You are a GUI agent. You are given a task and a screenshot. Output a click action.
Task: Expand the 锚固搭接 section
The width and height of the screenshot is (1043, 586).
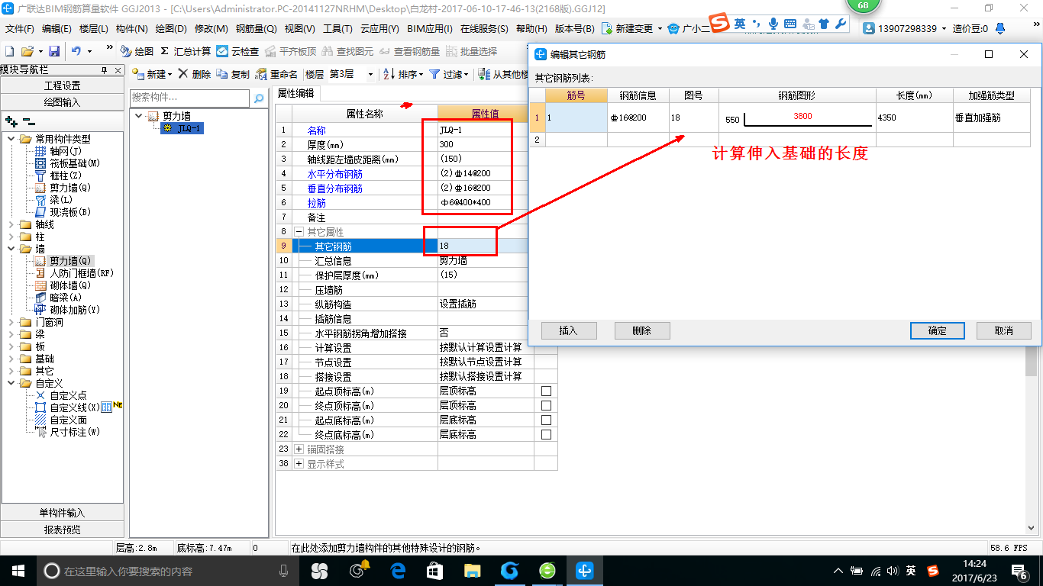point(299,449)
